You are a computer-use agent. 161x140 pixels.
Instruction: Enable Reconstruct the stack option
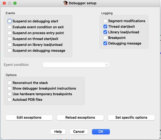[10, 83]
